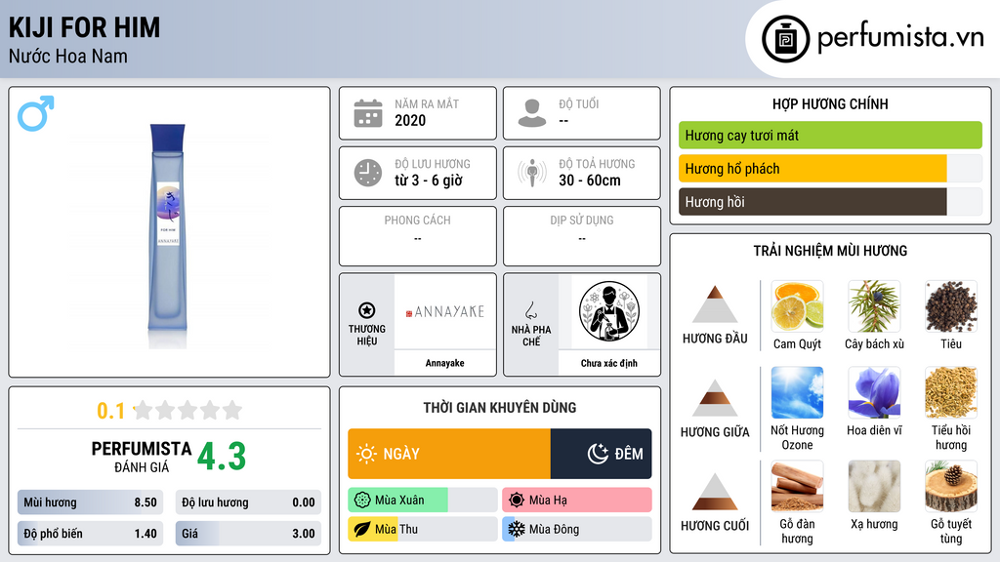Click the star badge icon above Thương hiệu
This screenshot has height=562, width=1000.
coord(367,310)
